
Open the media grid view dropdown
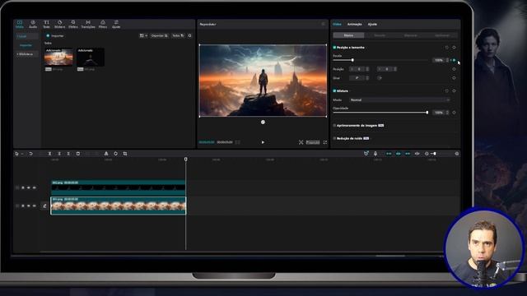[x=143, y=35]
